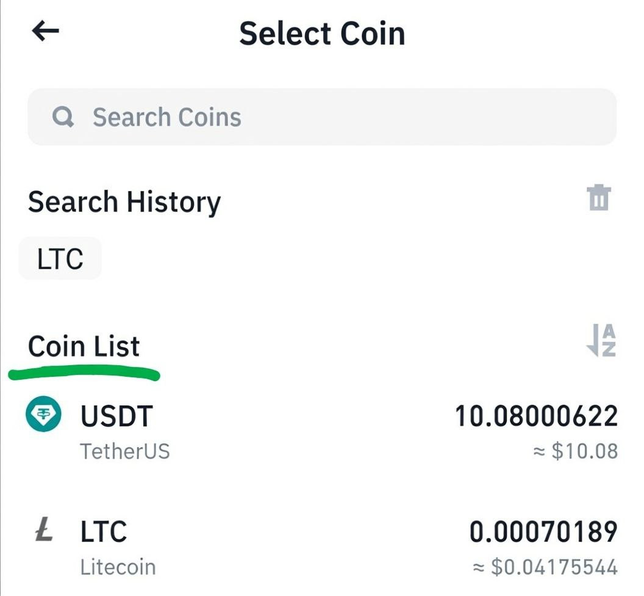Screen dimensions: 644x596
Task: Select the LTC search history chip
Action: coord(60,259)
